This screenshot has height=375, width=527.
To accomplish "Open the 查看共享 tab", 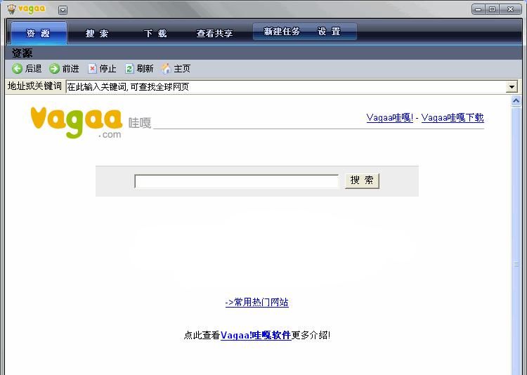I will (x=214, y=33).
